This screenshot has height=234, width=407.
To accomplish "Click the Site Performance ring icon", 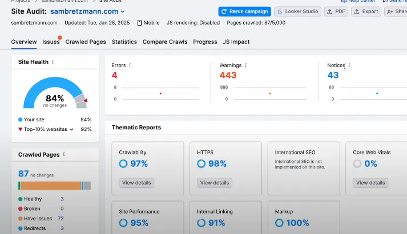I will (x=123, y=223).
